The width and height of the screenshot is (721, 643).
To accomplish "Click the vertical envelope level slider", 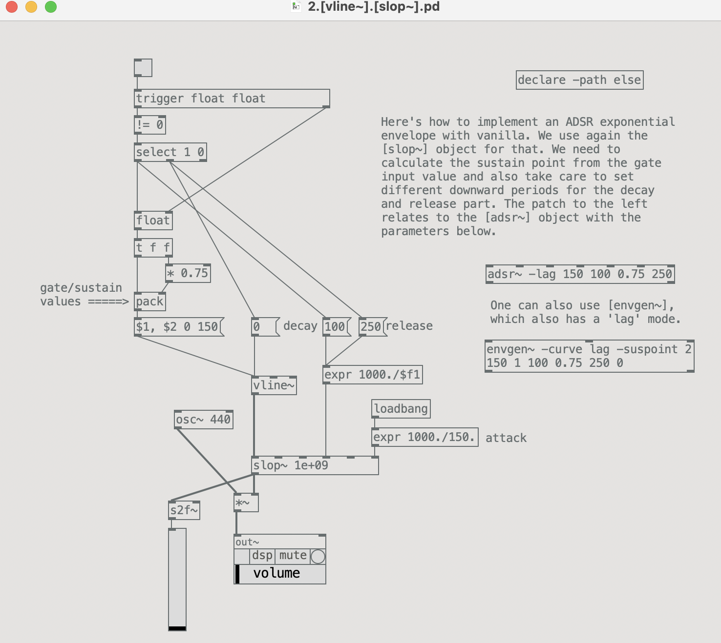I will (177, 580).
